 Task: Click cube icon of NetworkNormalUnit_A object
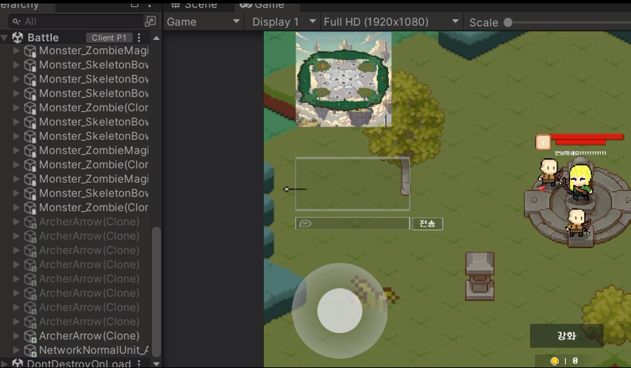30,351
